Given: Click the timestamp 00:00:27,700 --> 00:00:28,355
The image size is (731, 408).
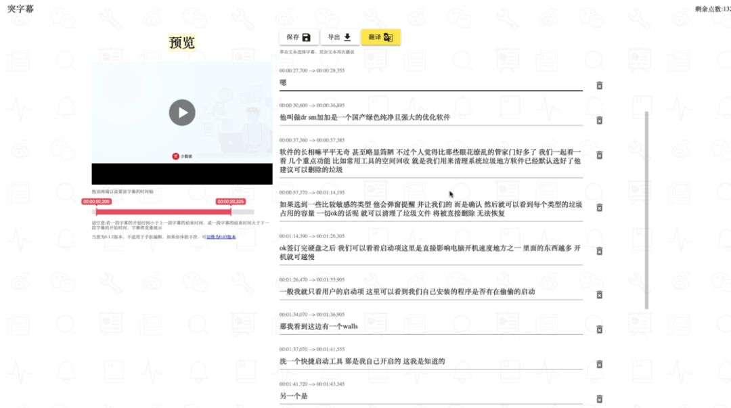Looking at the screenshot, I should [312, 70].
